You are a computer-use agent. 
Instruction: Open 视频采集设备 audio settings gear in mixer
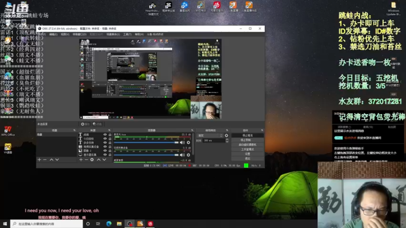[x=188, y=155]
